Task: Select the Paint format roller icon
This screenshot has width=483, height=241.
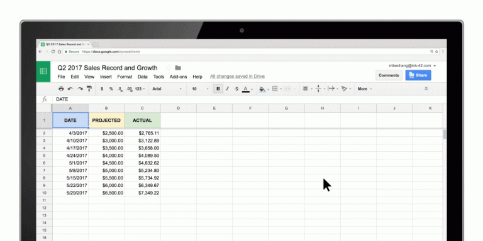Action: (89, 89)
